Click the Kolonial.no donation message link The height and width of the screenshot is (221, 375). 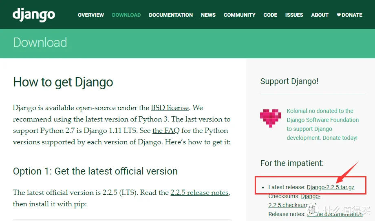click(x=323, y=124)
